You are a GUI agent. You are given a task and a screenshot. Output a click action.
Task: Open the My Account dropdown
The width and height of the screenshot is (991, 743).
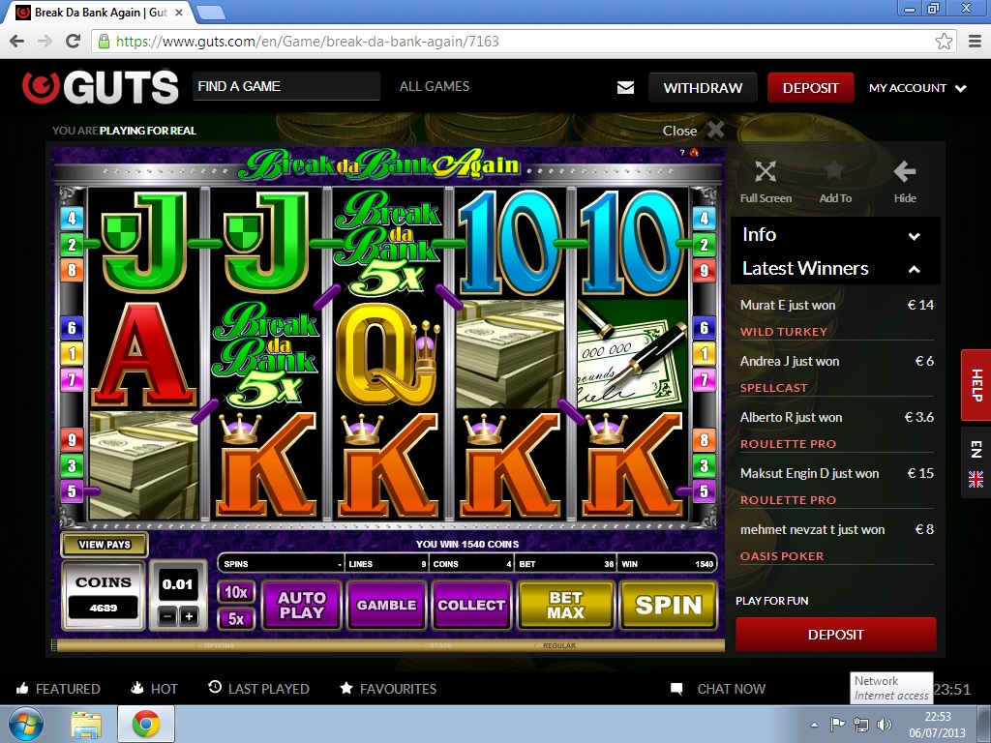pyautogui.click(x=917, y=88)
